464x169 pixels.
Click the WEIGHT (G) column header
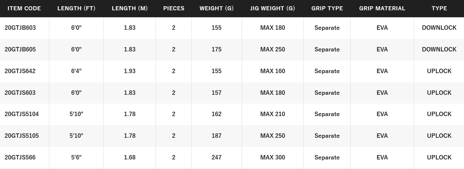pyautogui.click(x=217, y=8)
